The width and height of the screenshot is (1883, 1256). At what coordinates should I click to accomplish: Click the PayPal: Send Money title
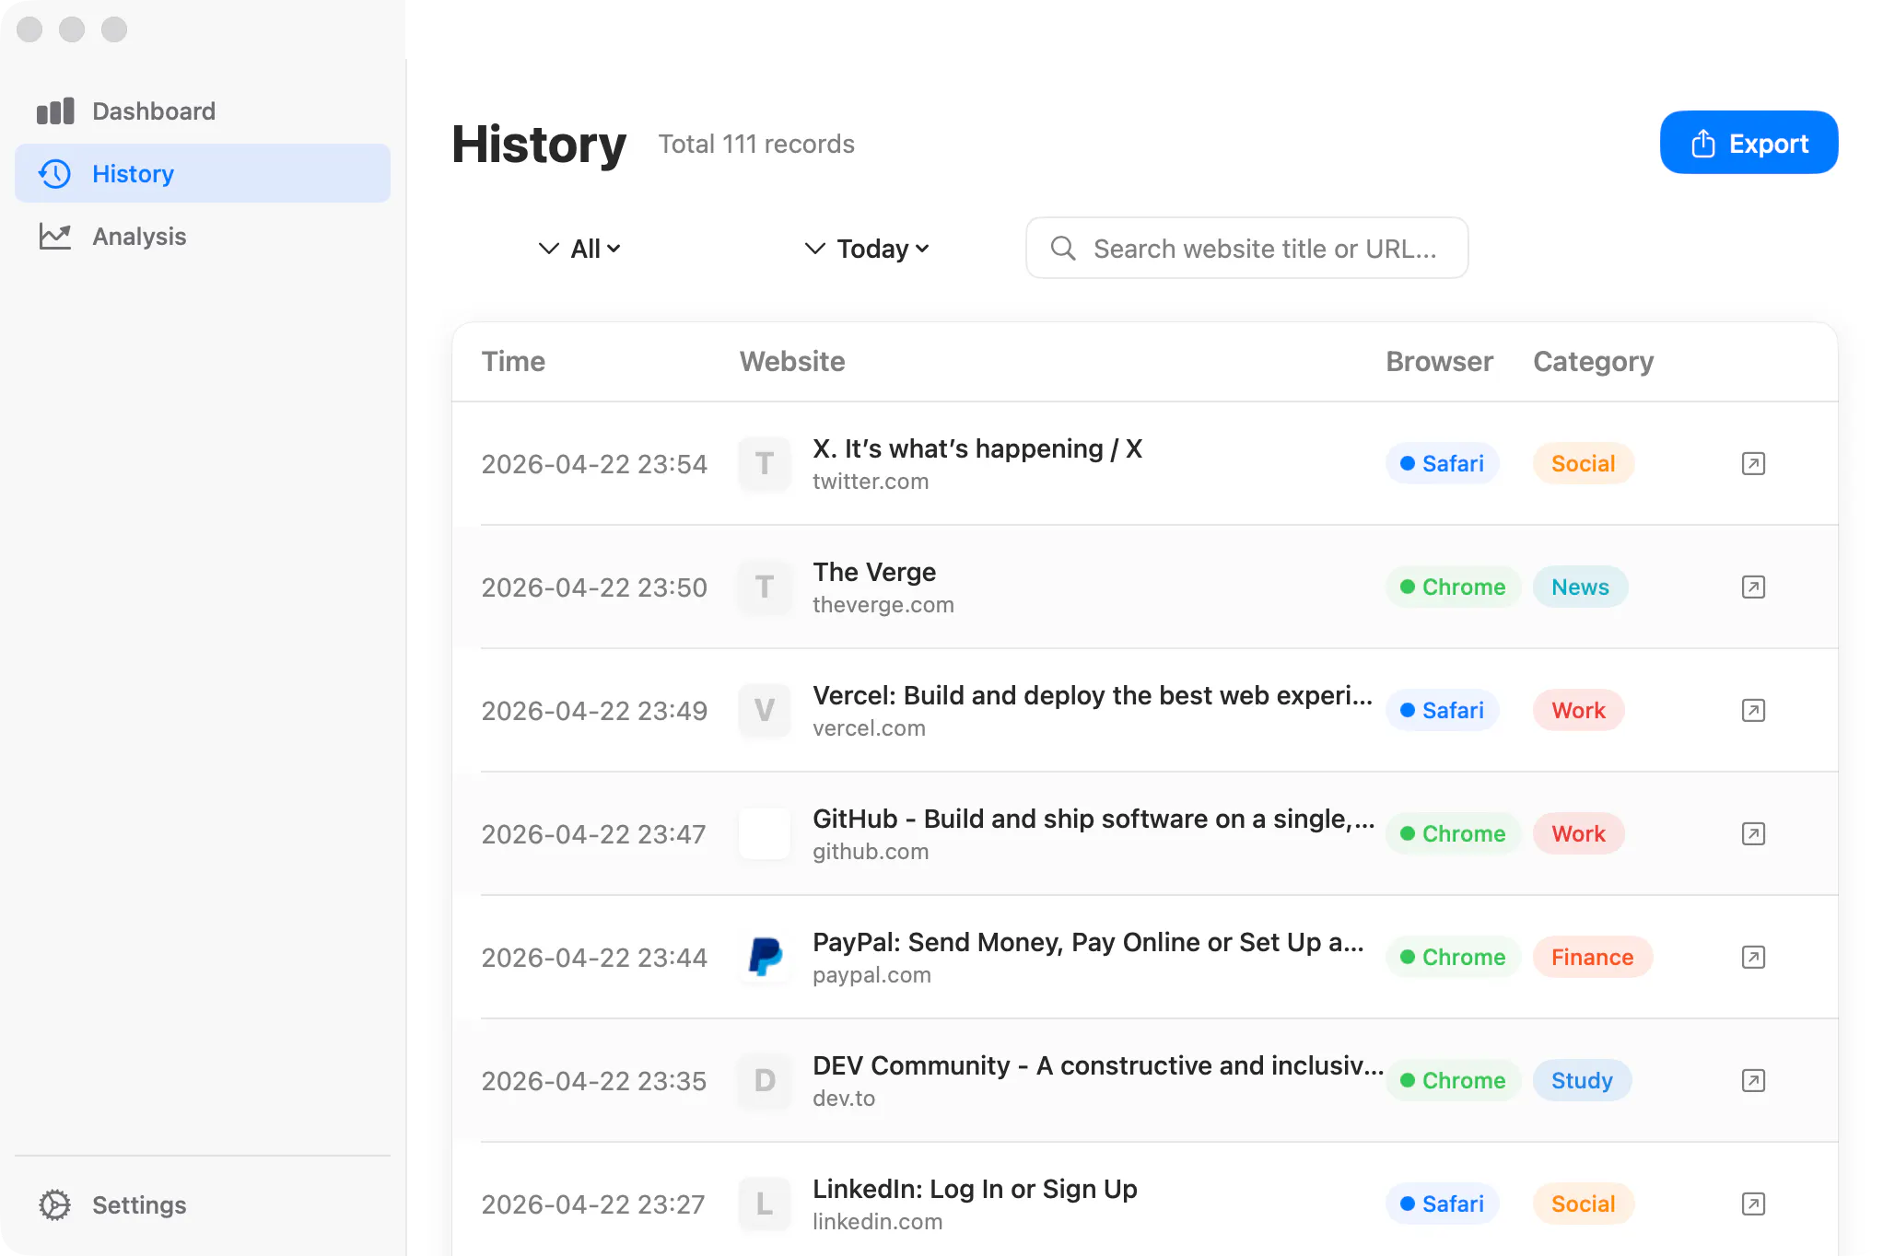[x=1088, y=943]
